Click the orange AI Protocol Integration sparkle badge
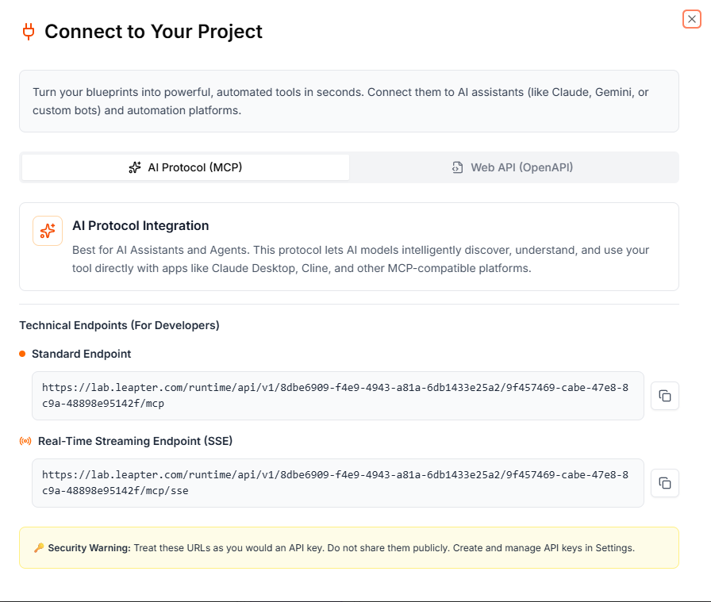 47,230
